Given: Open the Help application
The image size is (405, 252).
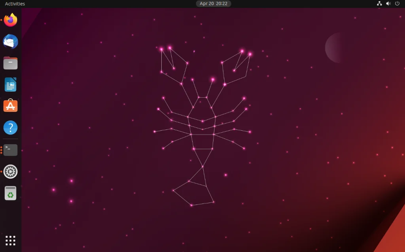Looking at the screenshot, I should [10, 127].
